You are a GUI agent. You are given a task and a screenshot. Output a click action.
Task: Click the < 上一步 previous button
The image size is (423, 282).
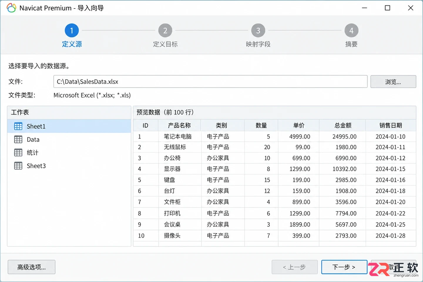pyautogui.click(x=295, y=267)
